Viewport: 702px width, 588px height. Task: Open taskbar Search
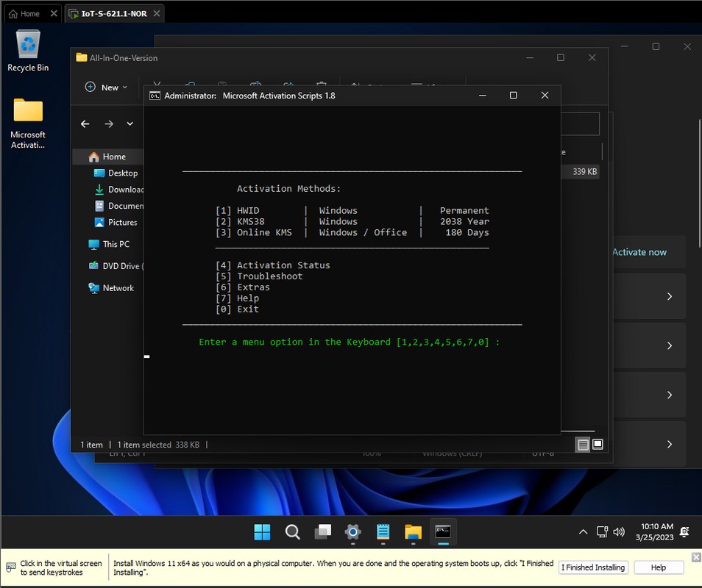pyautogui.click(x=292, y=532)
